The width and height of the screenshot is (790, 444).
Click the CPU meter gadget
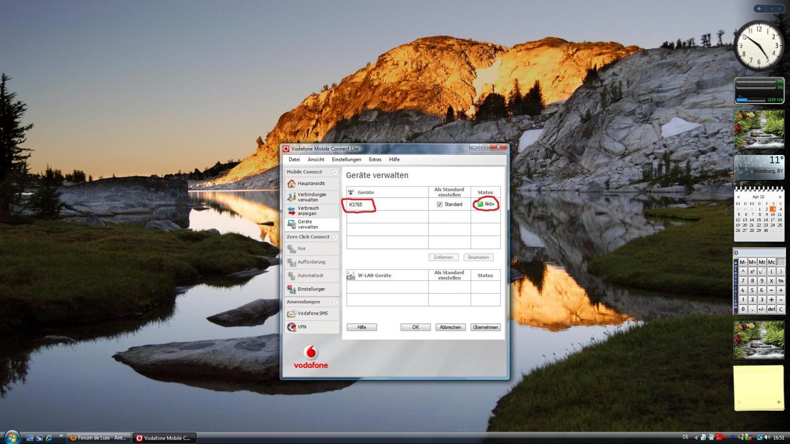(x=759, y=90)
